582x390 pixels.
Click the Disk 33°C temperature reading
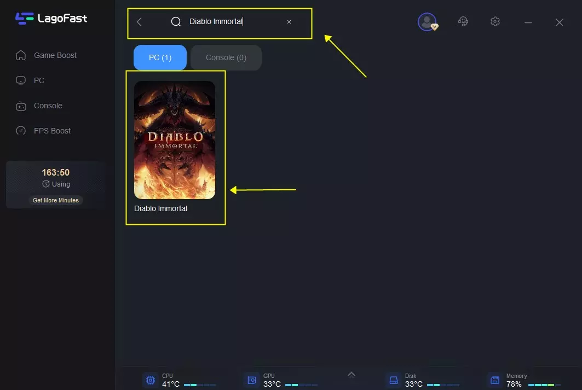[x=414, y=384]
